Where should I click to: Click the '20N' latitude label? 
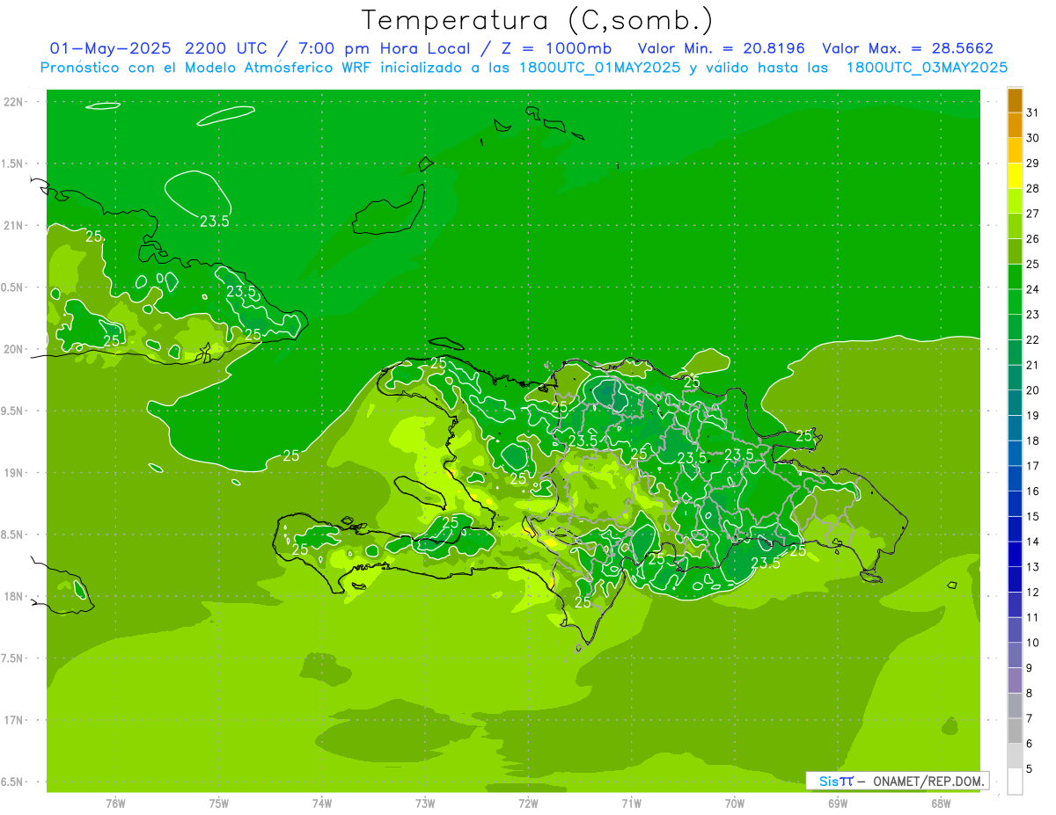12,349
